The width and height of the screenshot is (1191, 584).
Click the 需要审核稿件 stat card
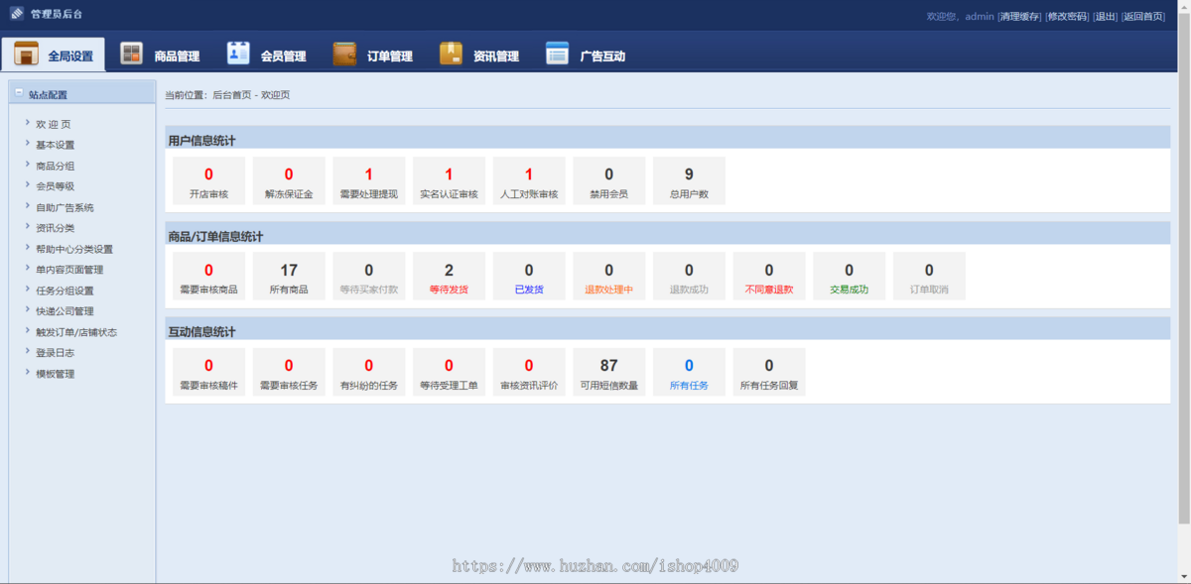(208, 372)
